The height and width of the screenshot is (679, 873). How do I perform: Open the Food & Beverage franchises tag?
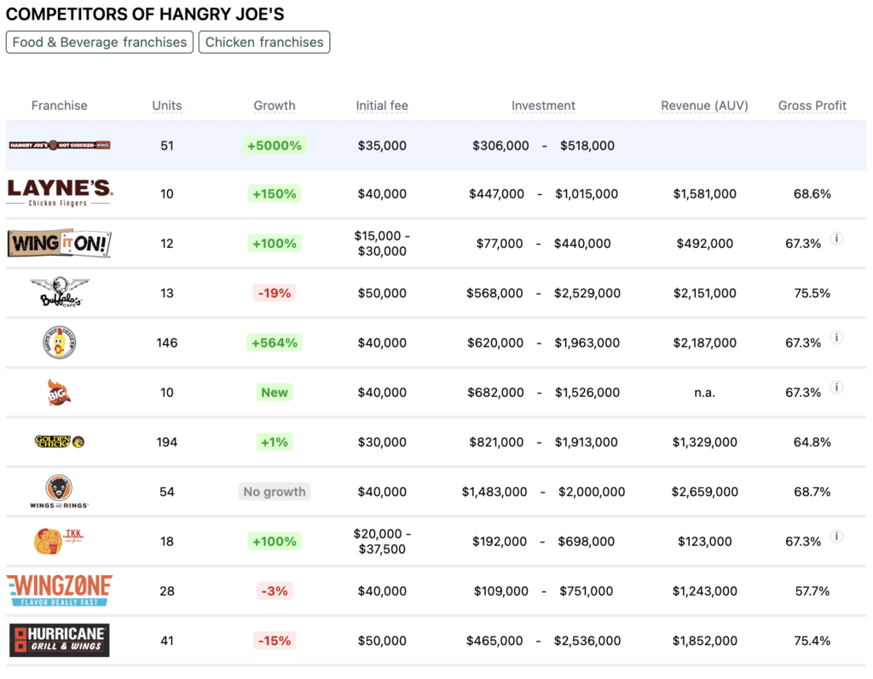coord(100,43)
